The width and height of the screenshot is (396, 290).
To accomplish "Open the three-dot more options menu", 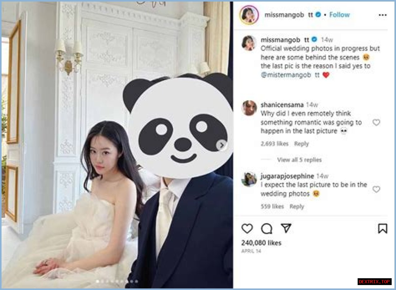I will 383,15.
